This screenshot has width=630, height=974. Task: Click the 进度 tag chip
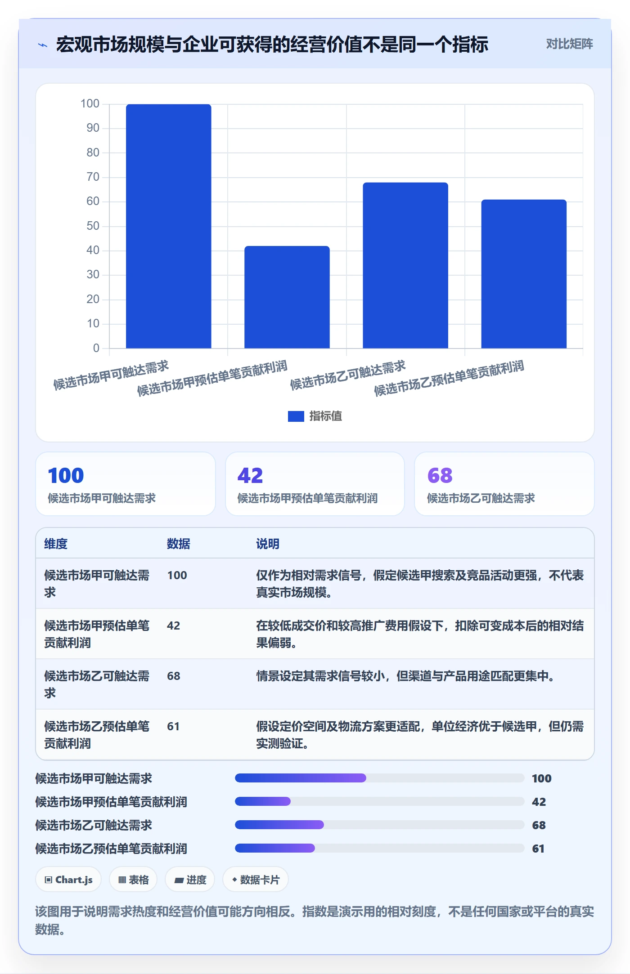click(190, 880)
